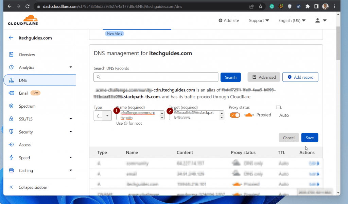The image size is (348, 204).
Task: Click the New Alert badge
Action: tap(115, 34)
